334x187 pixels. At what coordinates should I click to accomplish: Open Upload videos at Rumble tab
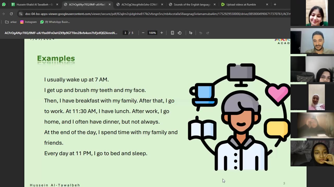(x=241, y=4)
